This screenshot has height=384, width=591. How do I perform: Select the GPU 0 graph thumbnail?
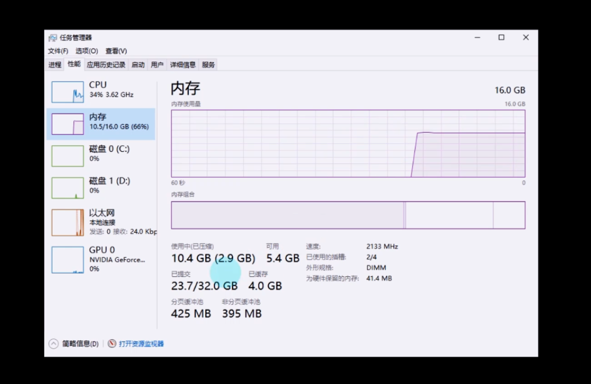pyautogui.click(x=68, y=259)
